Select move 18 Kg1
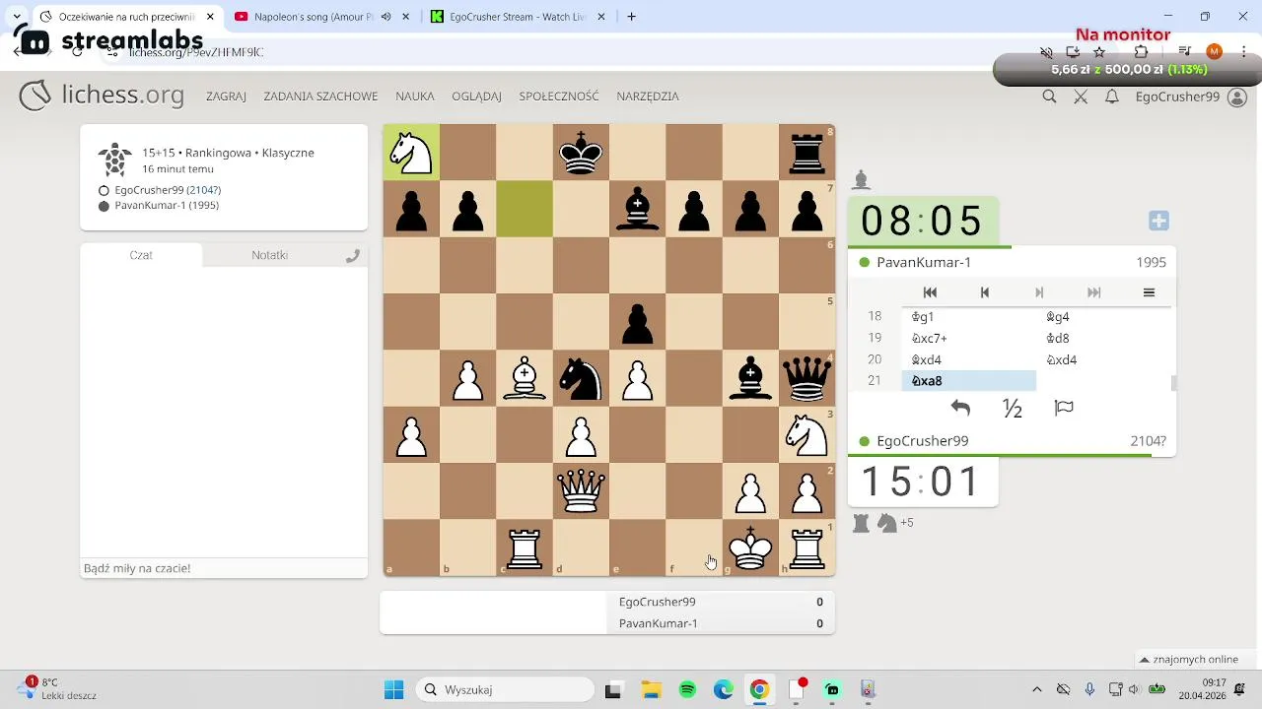 (968, 317)
